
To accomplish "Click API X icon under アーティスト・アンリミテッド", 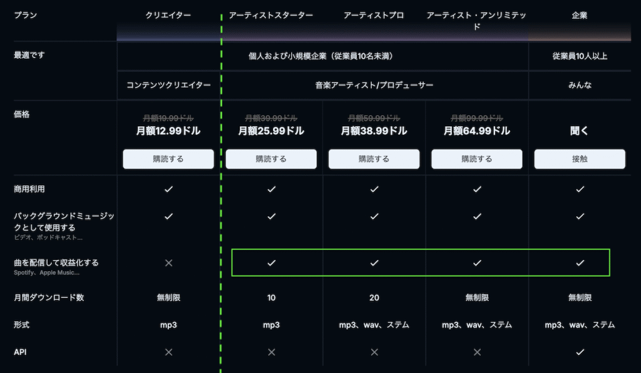I will pyautogui.click(x=476, y=352).
